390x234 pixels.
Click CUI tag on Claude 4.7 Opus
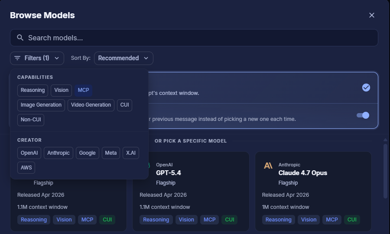352,220
